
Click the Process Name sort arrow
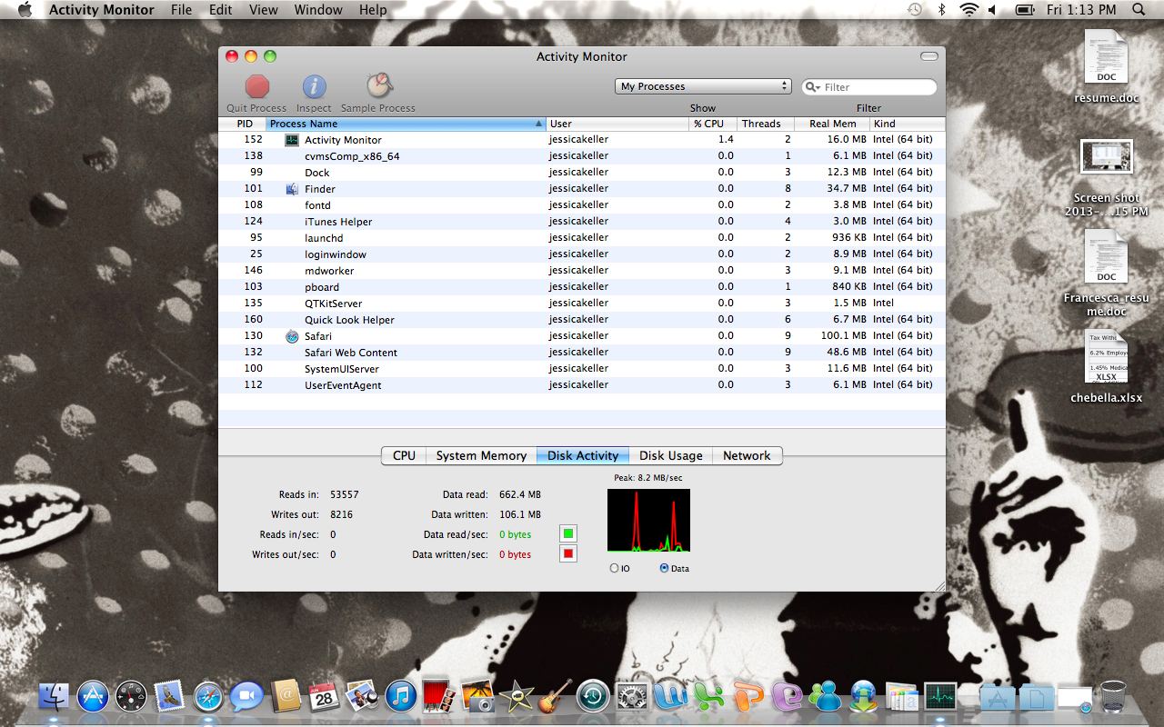(x=538, y=124)
